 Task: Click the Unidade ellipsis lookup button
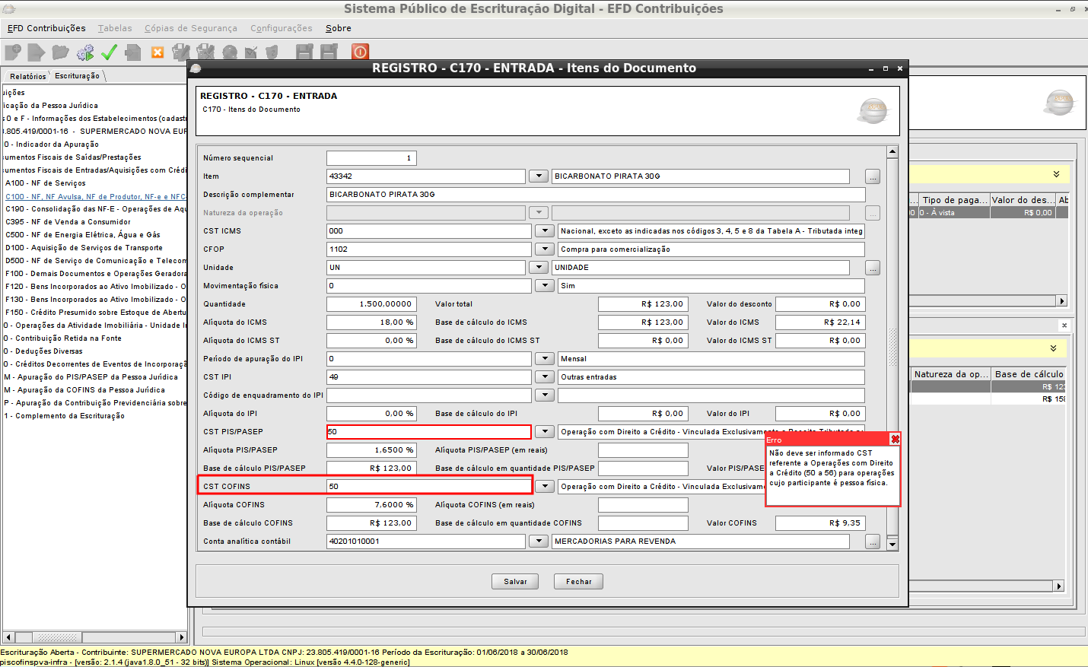tap(873, 268)
